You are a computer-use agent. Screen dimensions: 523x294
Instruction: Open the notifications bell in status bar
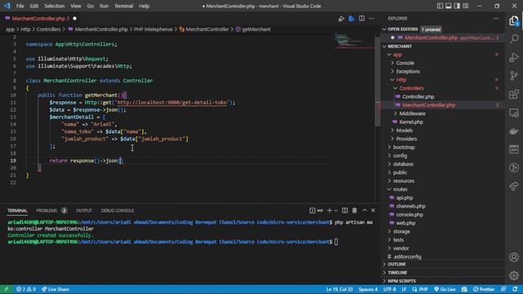pyautogui.click(x=516, y=289)
